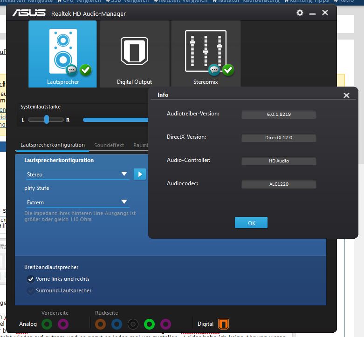Click the Vorderseite label text

pos(55,313)
